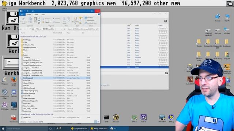Click the first row rating stars in background window
The image size is (234, 131).
(163, 28)
